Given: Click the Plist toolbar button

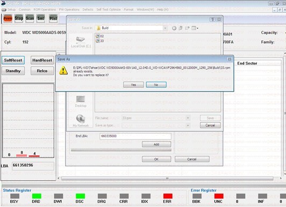Looking at the screenshot, I should pyautogui.click(x=53, y=18).
